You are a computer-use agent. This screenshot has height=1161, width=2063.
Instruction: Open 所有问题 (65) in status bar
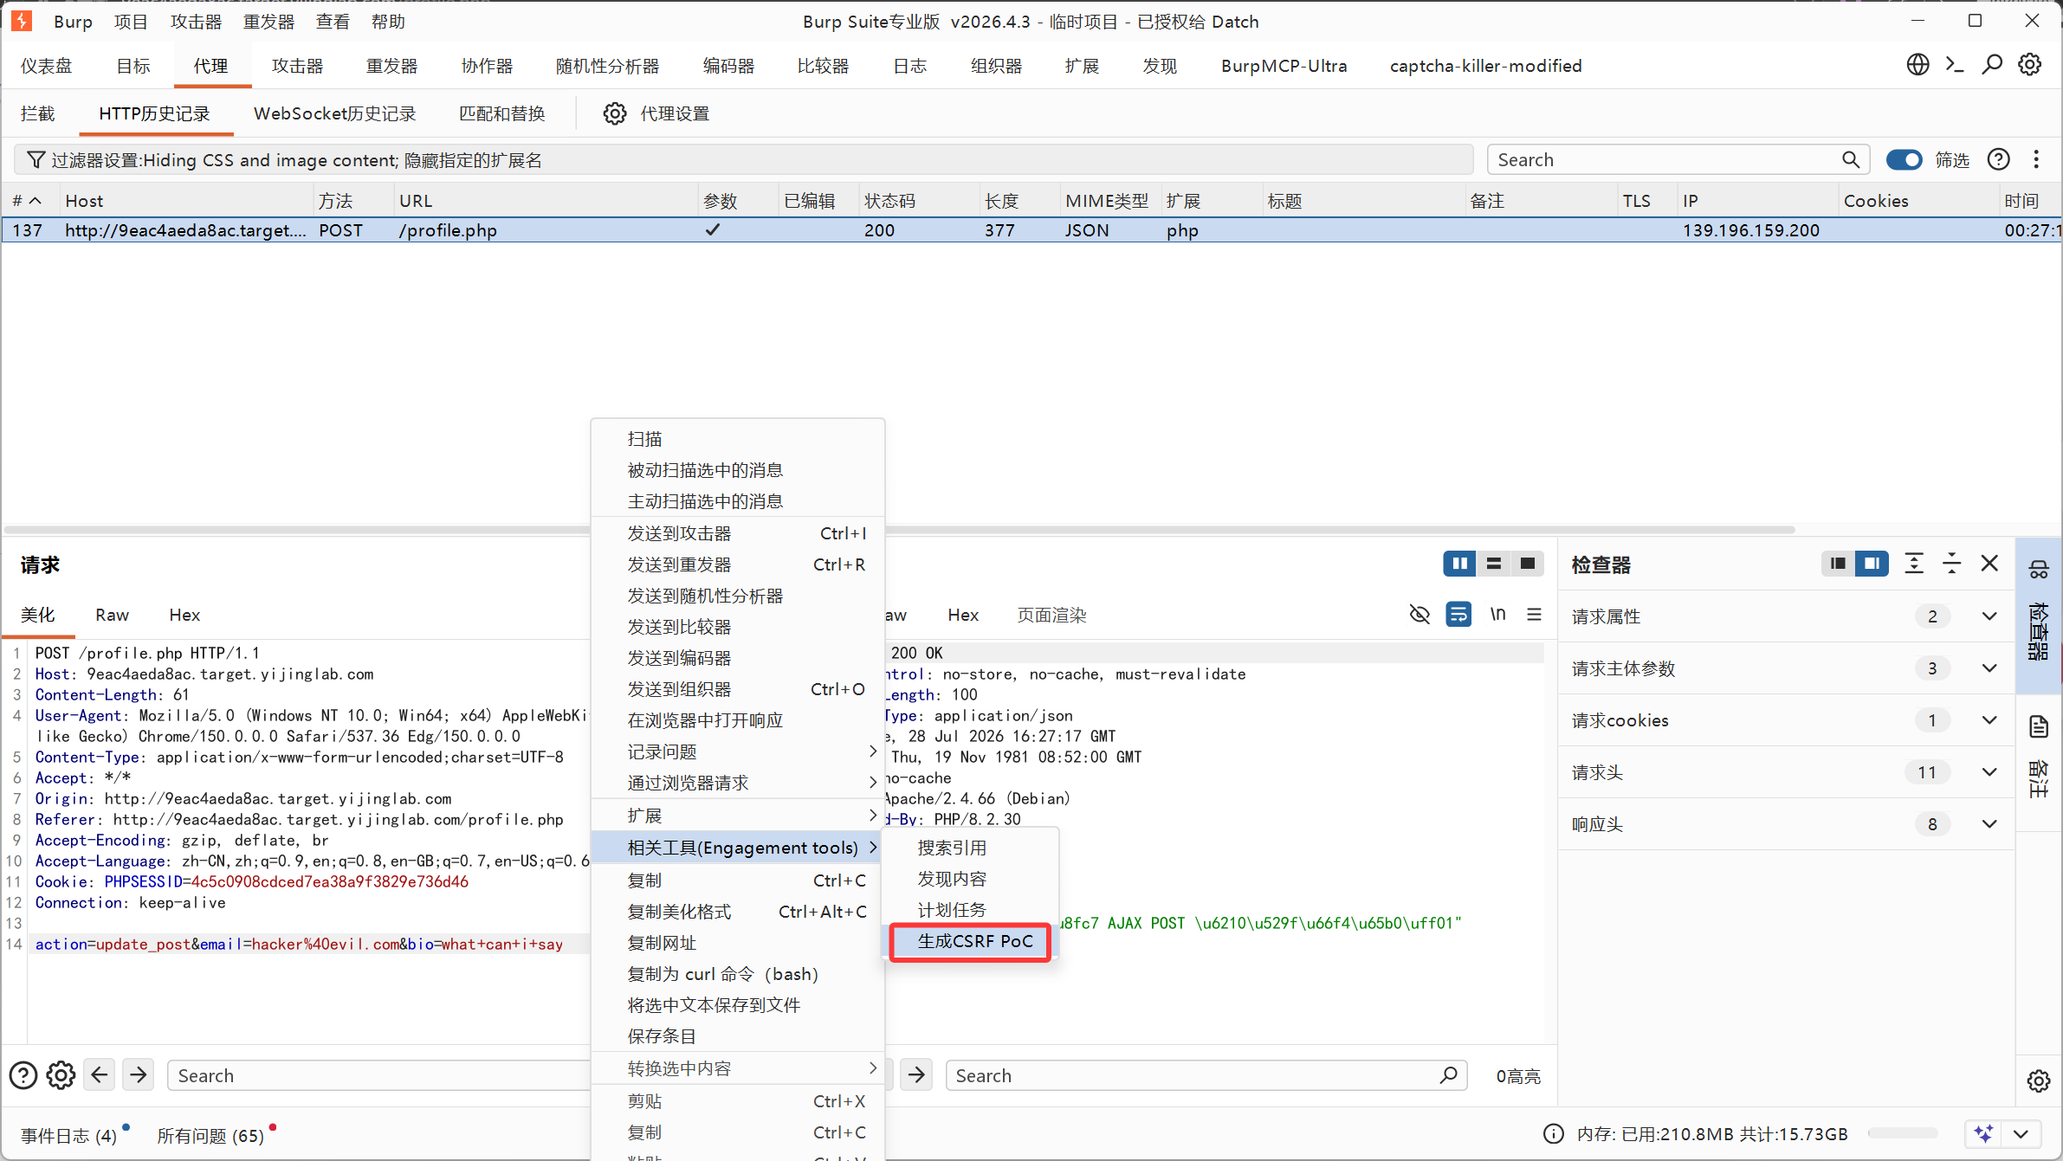pyautogui.click(x=210, y=1135)
